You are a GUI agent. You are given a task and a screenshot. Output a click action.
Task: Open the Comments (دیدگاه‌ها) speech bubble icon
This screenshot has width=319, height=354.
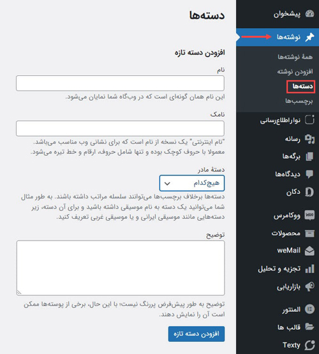click(309, 174)
